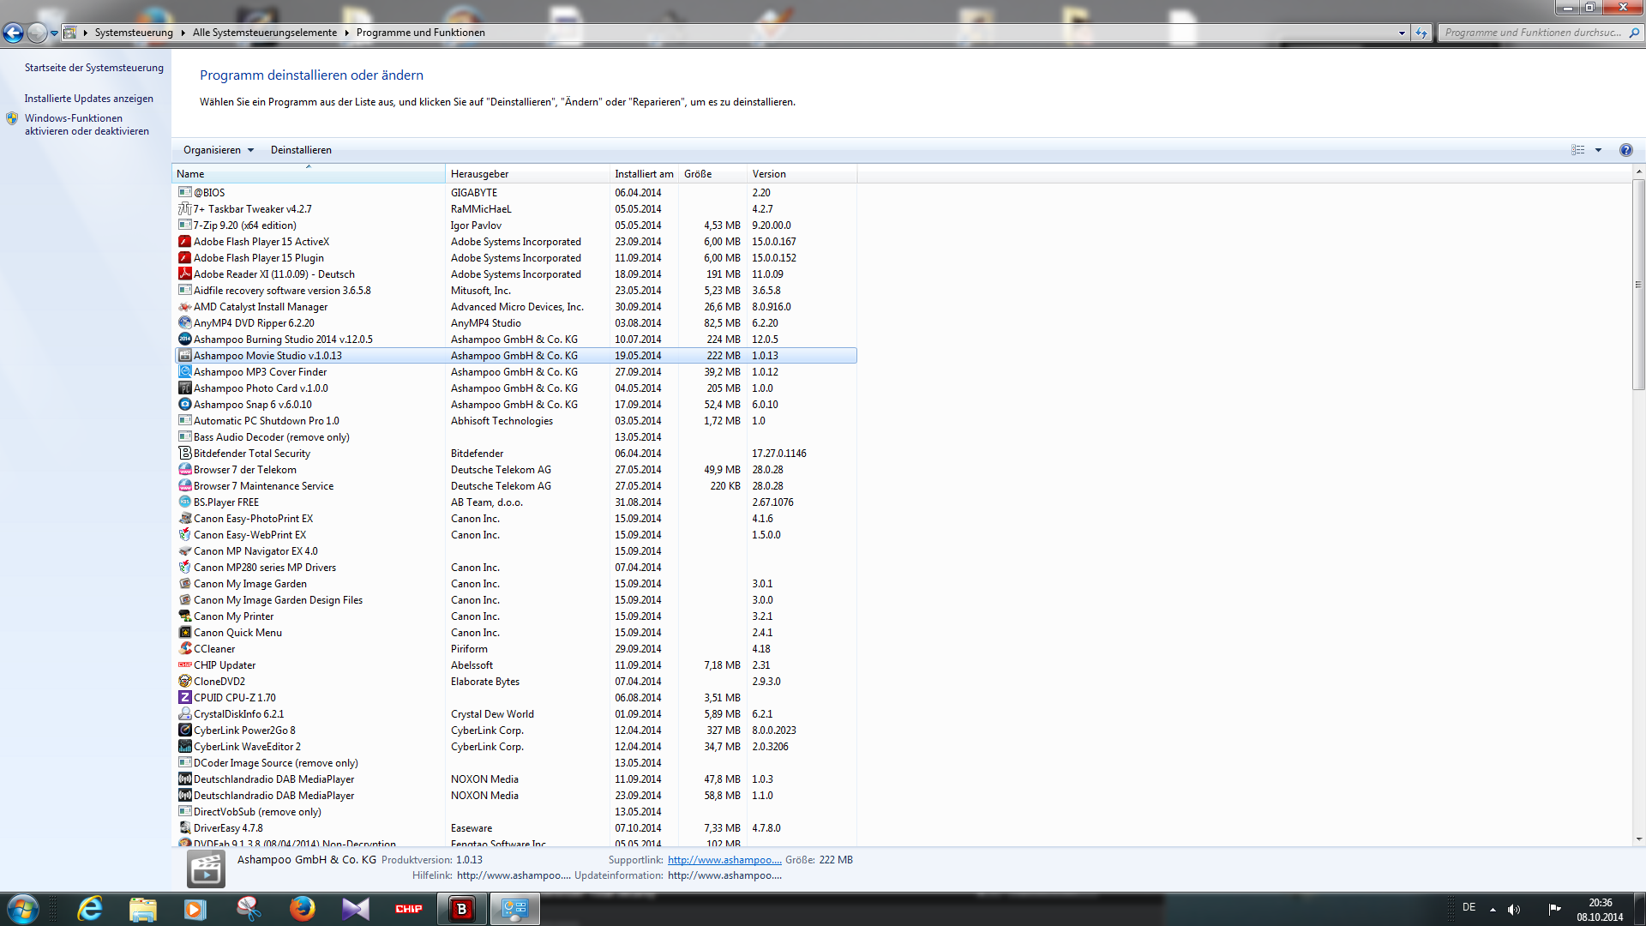Click the Deinstallieren toolbar button
Viewport: 1646px width, 926px height.
click(301, 150)
